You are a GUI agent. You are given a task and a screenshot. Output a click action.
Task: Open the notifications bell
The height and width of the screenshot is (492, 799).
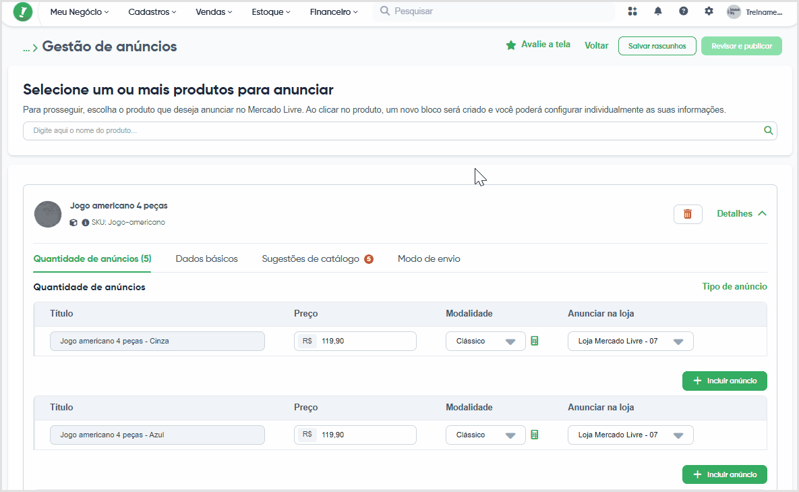tap(658, 11)
